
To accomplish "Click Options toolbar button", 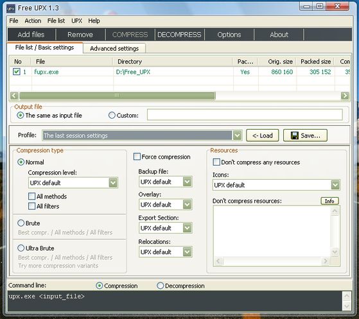I will [229, 35].
